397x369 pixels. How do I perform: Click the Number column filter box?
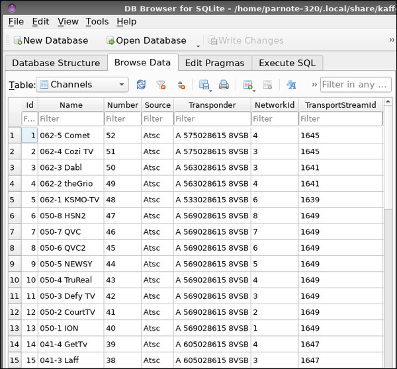(122, 118)
